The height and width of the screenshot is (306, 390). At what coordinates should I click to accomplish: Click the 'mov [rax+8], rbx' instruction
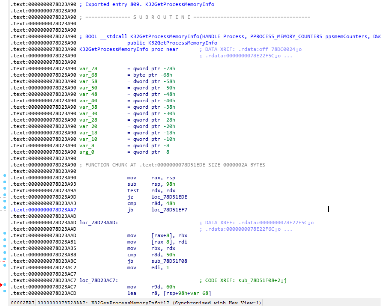click(157, 235)
